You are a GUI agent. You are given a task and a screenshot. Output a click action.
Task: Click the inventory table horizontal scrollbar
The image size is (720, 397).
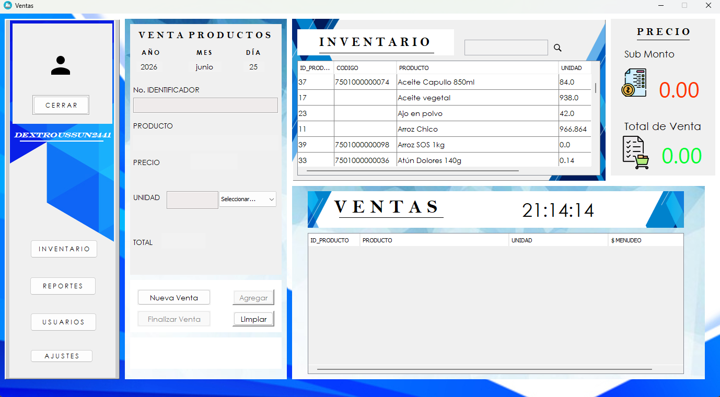click(x=413, y=171)
